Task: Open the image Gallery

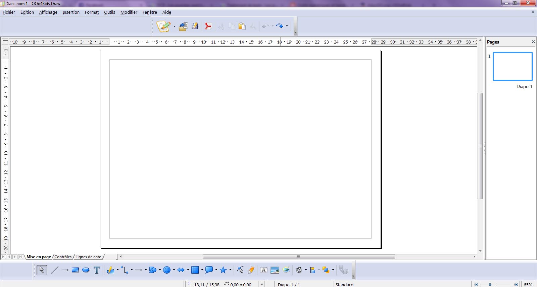Action: [286, 270]
